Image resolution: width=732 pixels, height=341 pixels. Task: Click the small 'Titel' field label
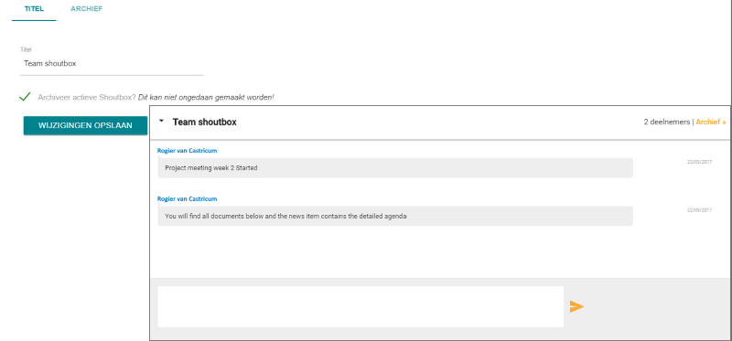(26, 49)
